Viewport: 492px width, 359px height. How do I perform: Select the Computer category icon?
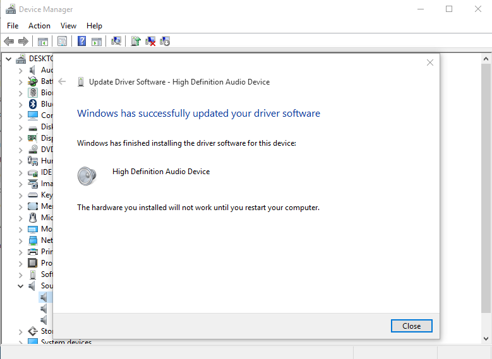click(33, 115)
